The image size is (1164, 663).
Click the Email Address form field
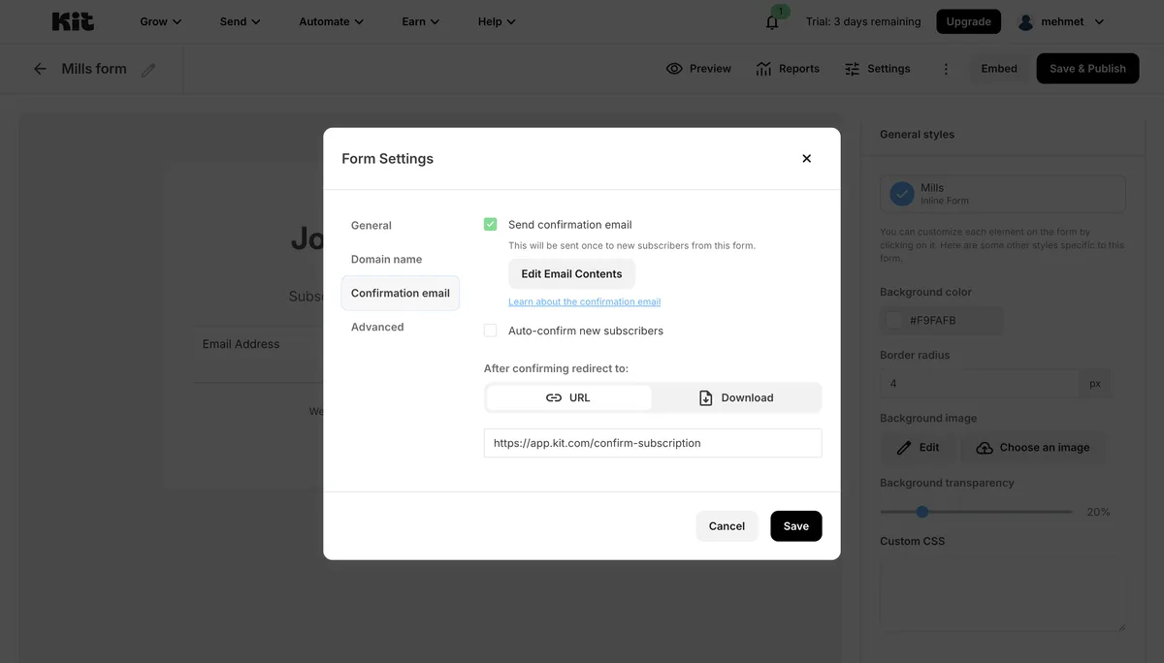coord(259,344)
